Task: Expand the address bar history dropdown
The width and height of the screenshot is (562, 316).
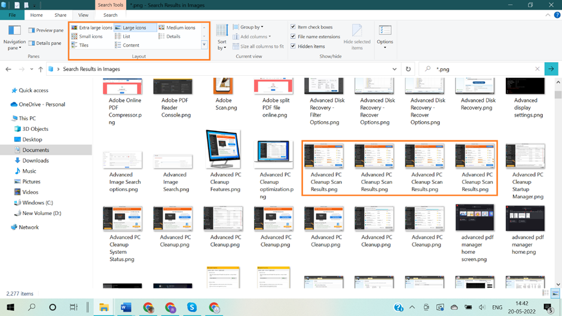Action: [394, 69]
